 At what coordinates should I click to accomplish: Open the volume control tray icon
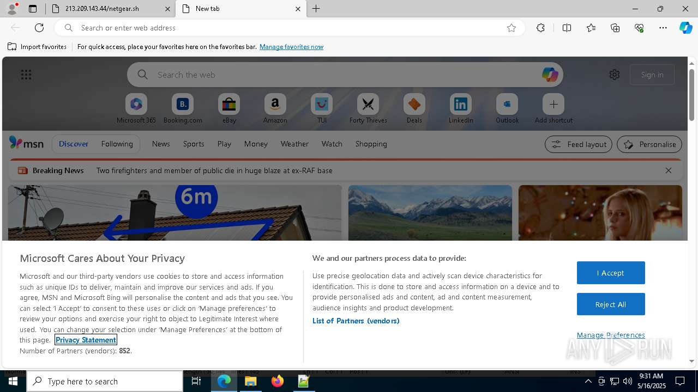tap(627, 381)
